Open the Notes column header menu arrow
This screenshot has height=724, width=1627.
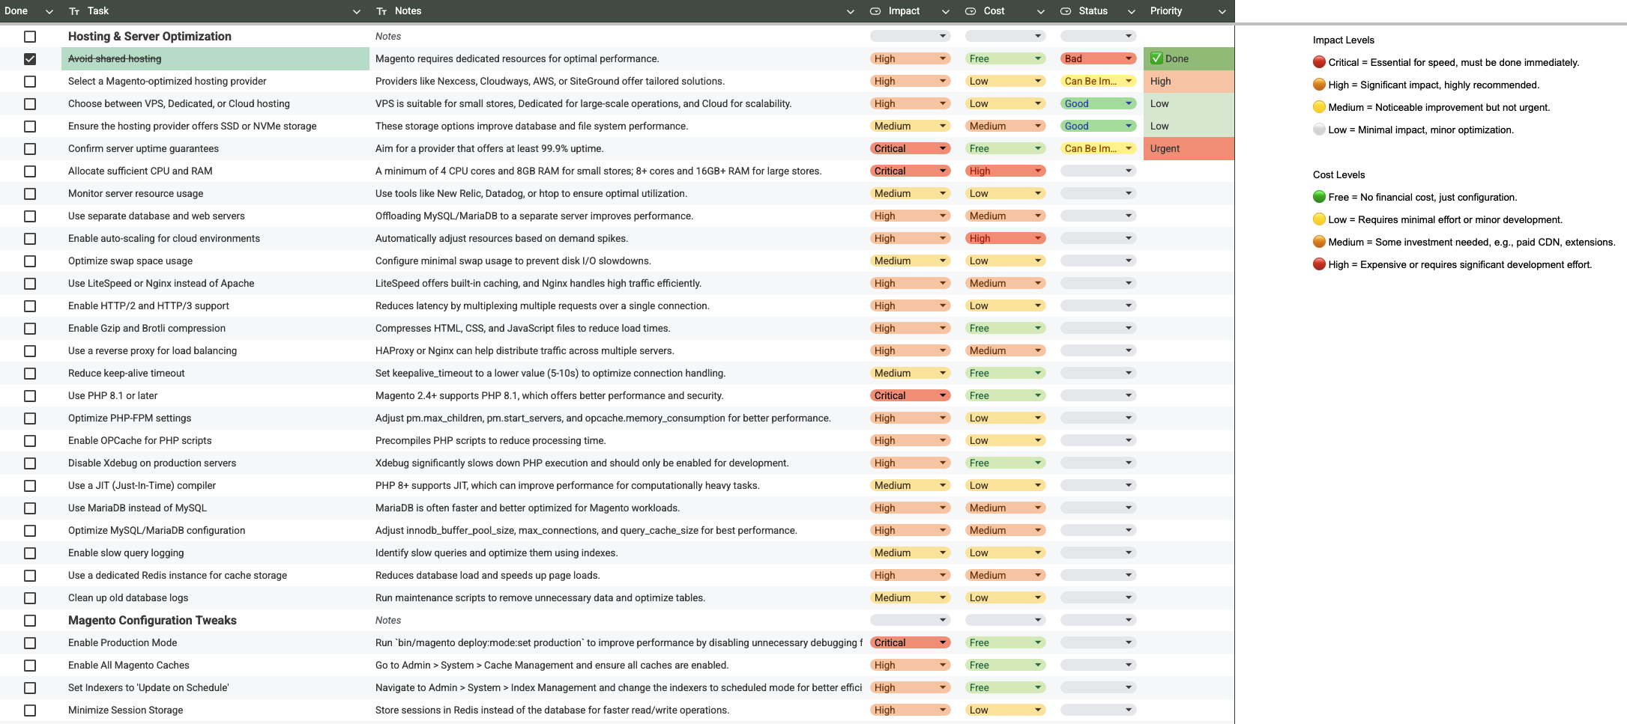tap(850, 11)
